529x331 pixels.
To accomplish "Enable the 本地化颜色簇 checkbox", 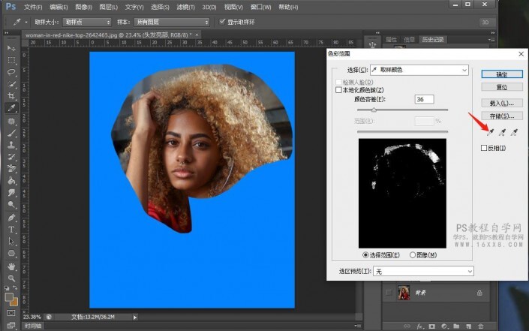I will click(x=338, y=89).
